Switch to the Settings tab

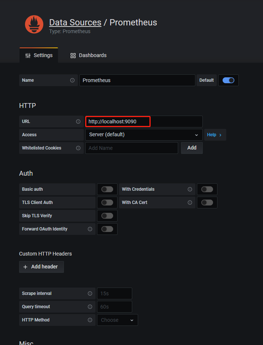pyautogui.click(x=39, y=55)
